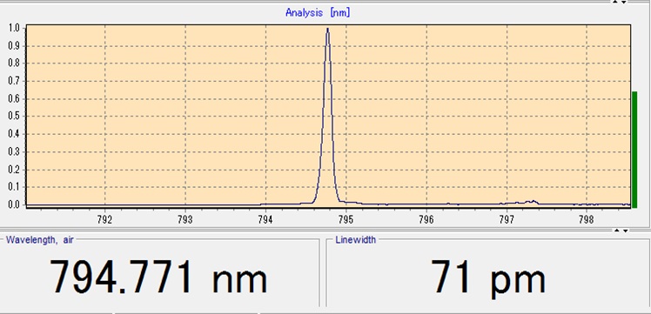Click the '0.9' y-axis tick label

[x=14, y=45]
